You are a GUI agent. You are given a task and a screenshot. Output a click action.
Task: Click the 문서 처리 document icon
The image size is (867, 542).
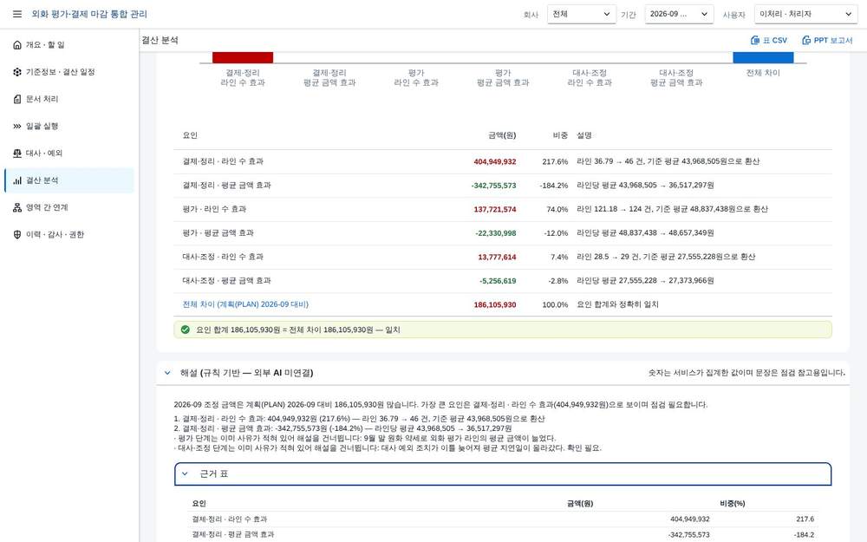[x=17, y=99]
